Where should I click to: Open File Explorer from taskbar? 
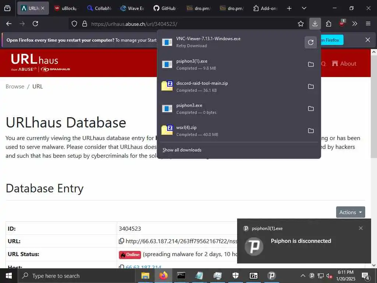pyautogui.click(x=145, y=276)
